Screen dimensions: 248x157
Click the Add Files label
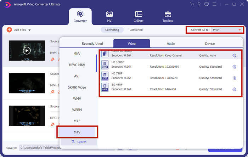20,30
